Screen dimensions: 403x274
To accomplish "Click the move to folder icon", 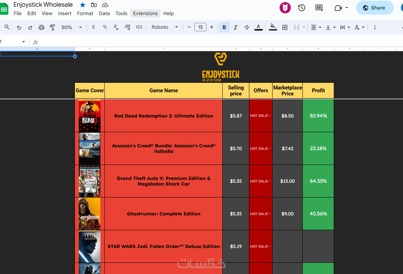I will tap(94, 5).
